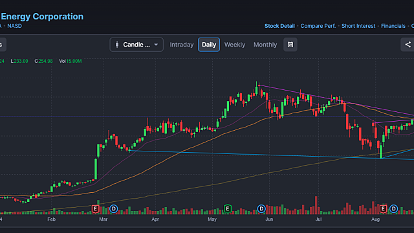Click the Energy Corporation company title
Screen dimensions: 414x233
(x=42, y=16)
